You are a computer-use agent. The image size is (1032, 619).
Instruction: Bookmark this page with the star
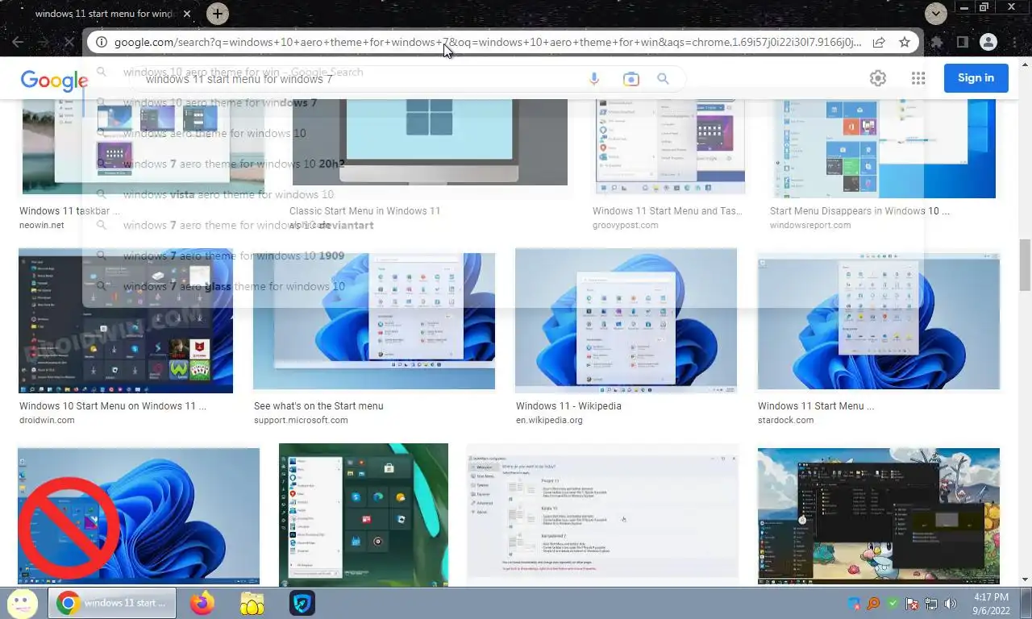[905, 42]
